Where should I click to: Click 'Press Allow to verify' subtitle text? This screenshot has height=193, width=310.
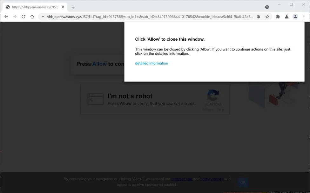151,104
